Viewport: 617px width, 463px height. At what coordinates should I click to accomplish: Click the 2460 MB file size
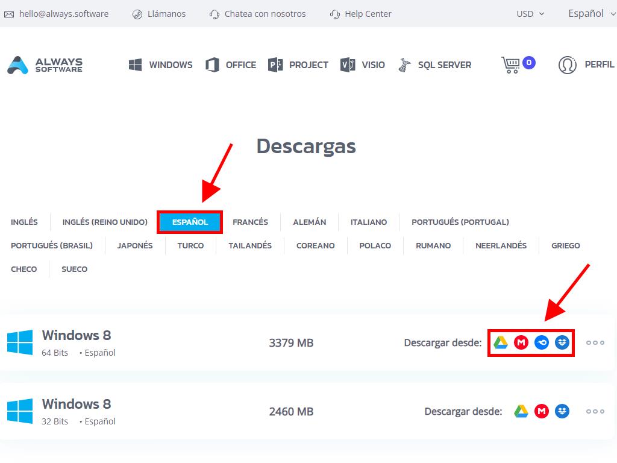(x=291, y=412)
